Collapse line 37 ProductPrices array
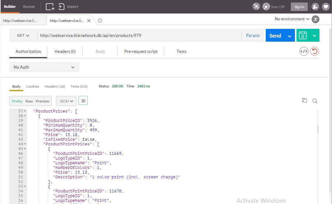 point(25,111)
